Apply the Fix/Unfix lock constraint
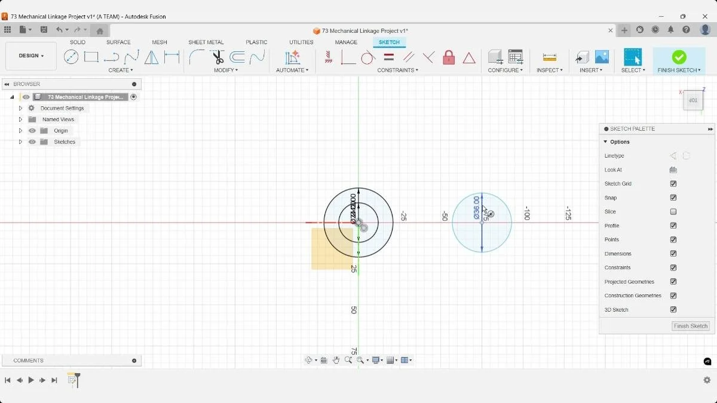The image size is (717, 403). pos(449,57)
